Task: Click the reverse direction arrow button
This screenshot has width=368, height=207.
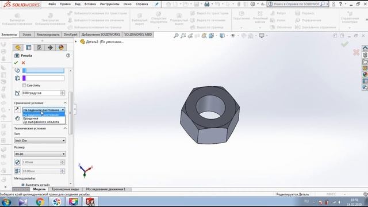Action: pyautogui.click(x=17, y=110)
